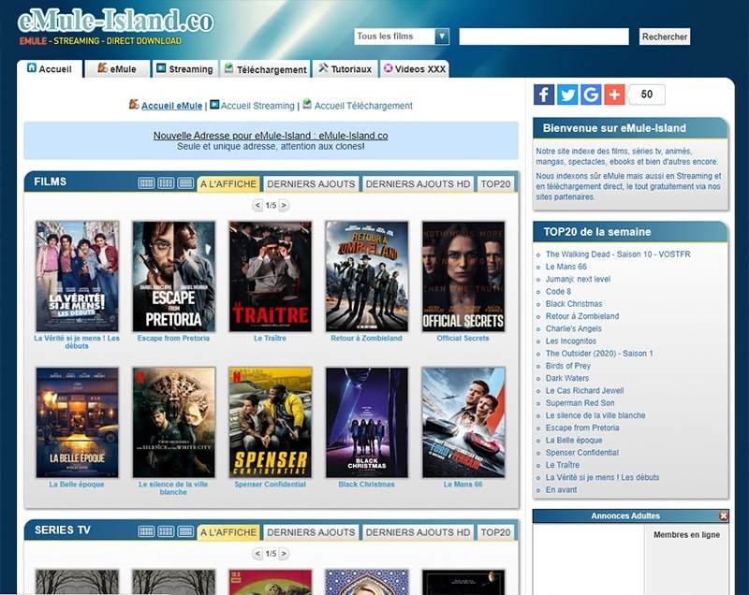Image resolution: width=749 pixels, height=595 pixels.
Task: Open the Nouvelle Adresse eMule-Island.co link
Action: point(271,136)
